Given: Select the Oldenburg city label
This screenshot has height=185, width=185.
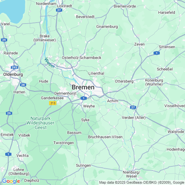Looking at the screenshot, I should point(13,74).
